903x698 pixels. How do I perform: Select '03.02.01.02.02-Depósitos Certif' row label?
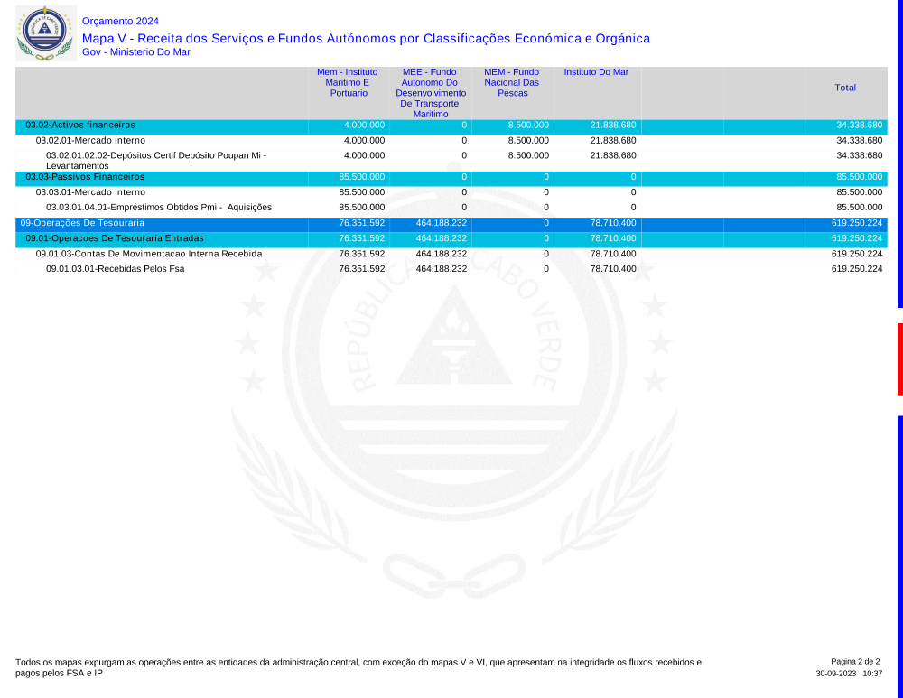[156, 155]
